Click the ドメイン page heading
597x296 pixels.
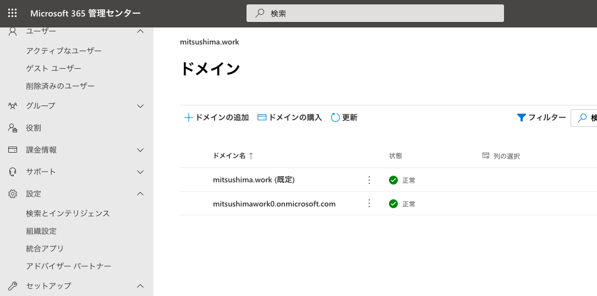click(x=210, y=69)
